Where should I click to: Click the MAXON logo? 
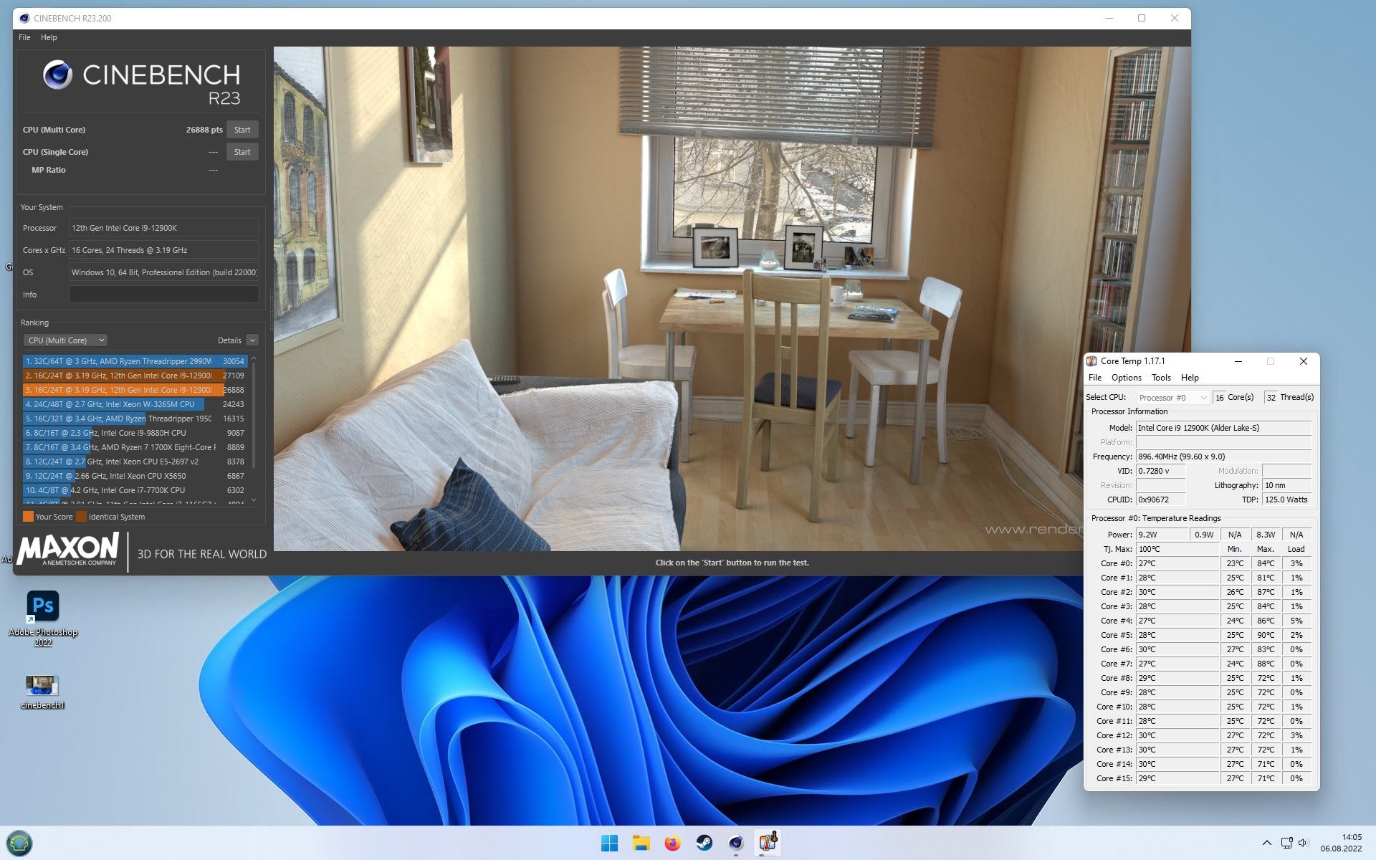67,550
